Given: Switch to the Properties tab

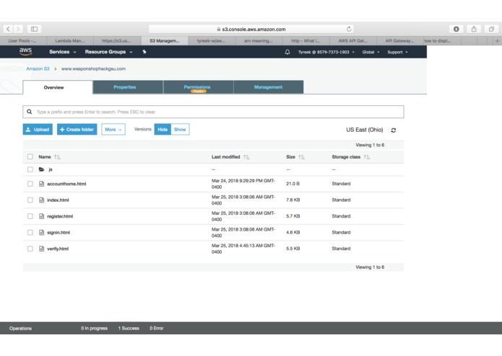Looking at the screenshot, I should pyautogui.click(x=128, y=87).
